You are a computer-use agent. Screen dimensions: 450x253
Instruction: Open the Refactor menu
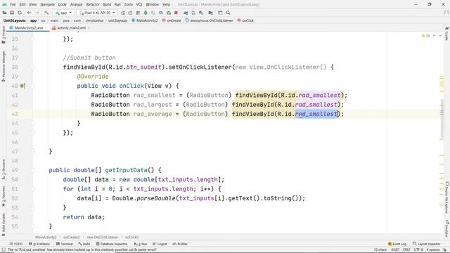[93, 4]
